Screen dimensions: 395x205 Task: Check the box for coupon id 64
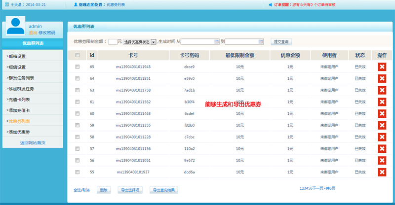click(77, 78)
